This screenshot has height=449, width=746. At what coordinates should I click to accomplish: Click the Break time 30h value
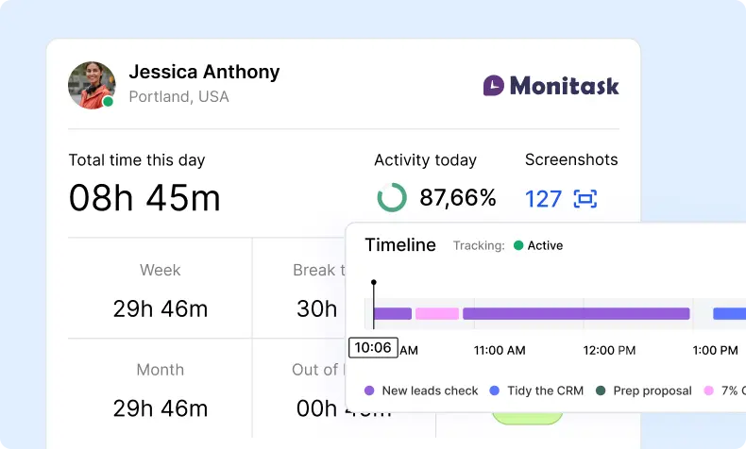pos(317,308)
